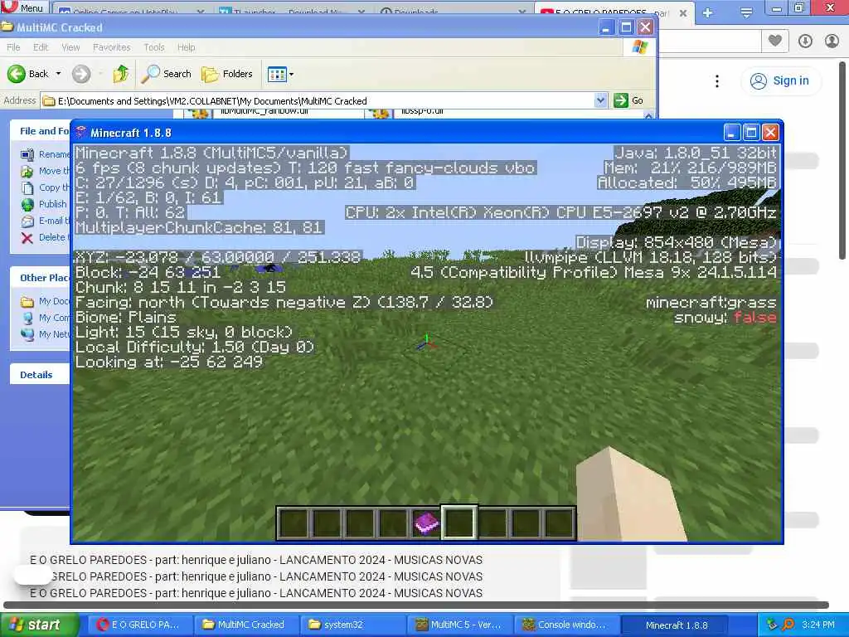Viewport: 849px width, 637px height.
Task: Open My Documents under Other Places
Action: [46, 302]
